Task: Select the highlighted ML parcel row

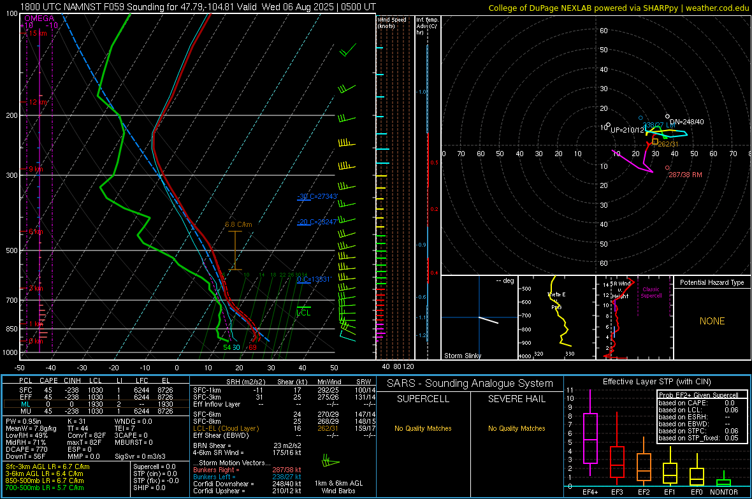Action: pyautogui.click(x=96, y=404)
